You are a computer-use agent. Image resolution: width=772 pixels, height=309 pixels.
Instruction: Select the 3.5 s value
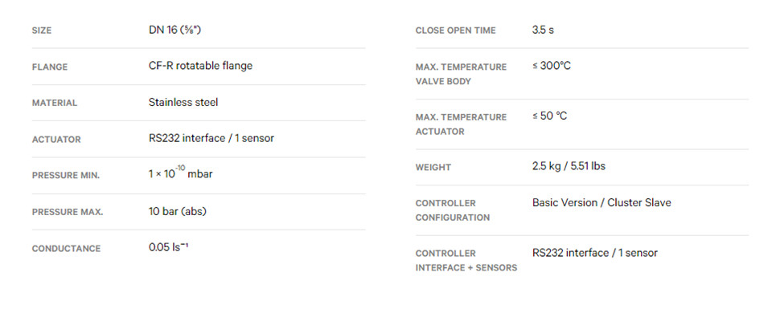tap(543, 30)
